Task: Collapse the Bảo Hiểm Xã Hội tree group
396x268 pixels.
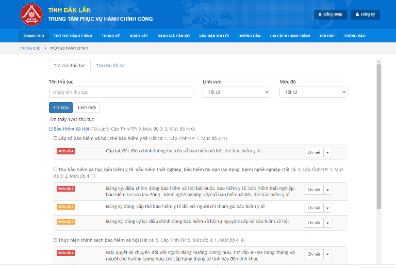Action: [51, 129]
